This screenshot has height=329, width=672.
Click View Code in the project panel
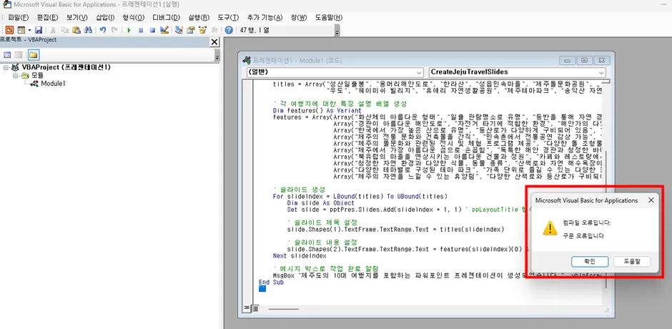[x=7, y=55]
